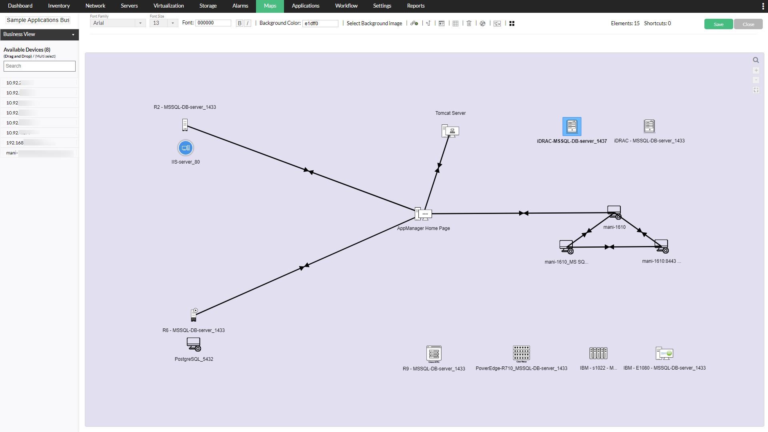Click the four-squares layout icon
The width and height of the screenshot is (768, 432).
point(512,24)
